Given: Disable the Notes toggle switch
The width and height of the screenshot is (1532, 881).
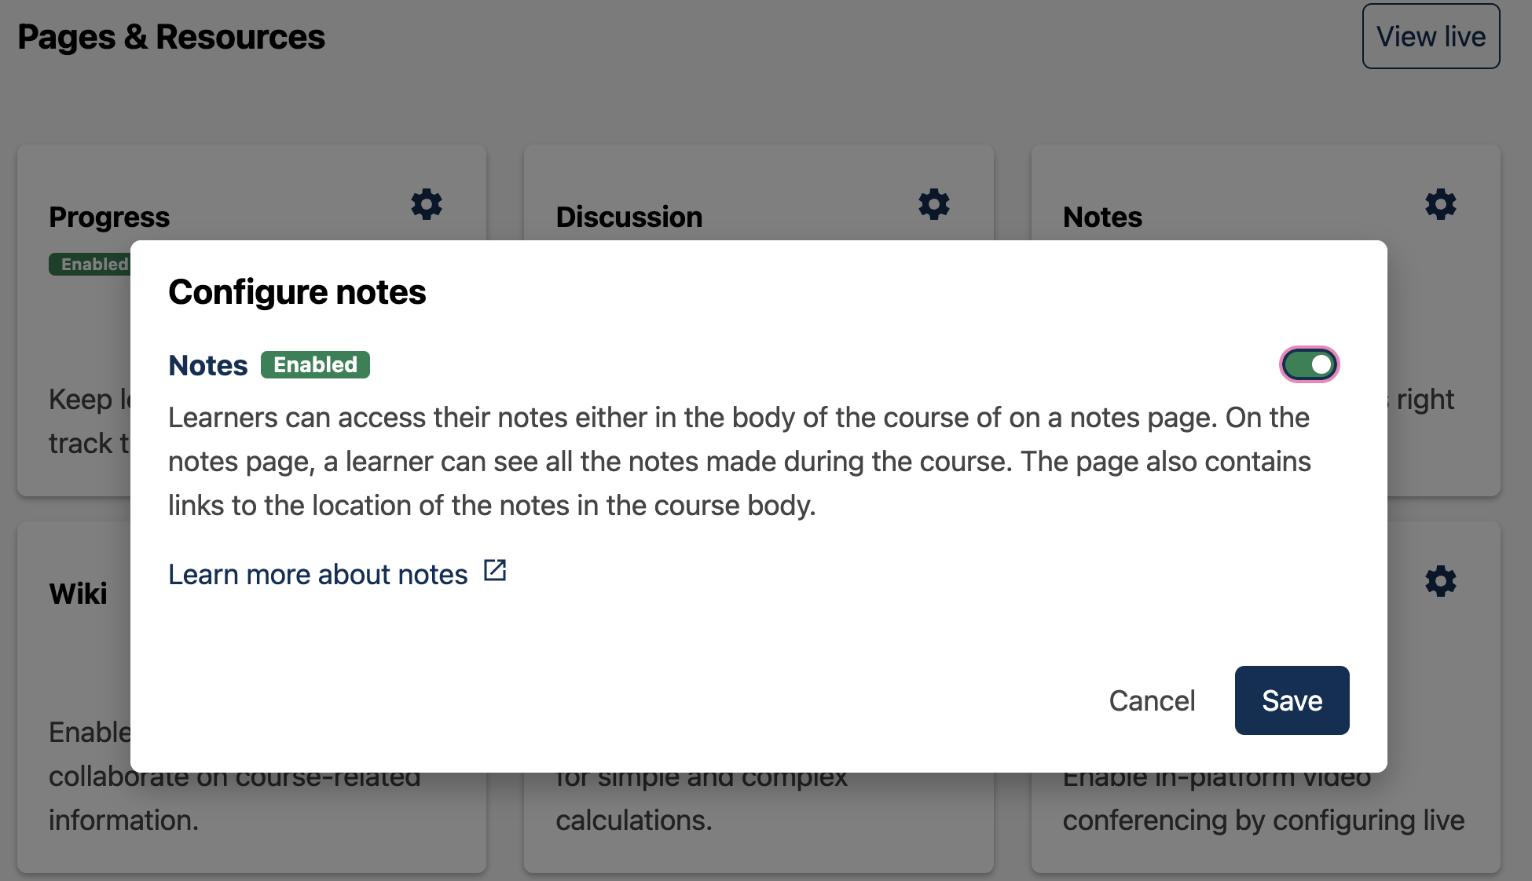Looking at the screenshot, I should [1309, 364].
